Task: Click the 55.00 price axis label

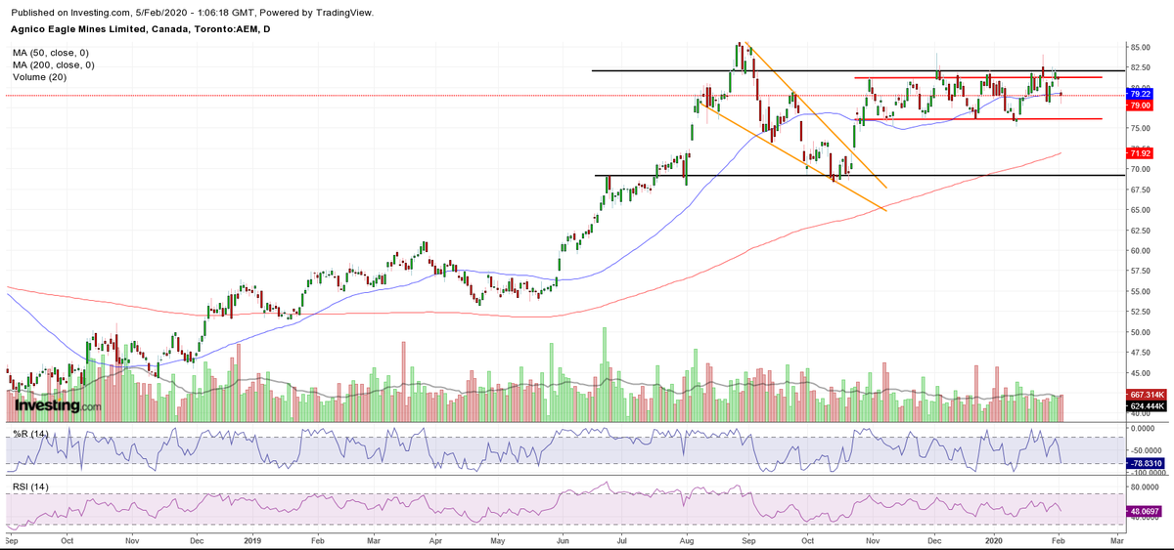Action: [x=1140, y=291]
